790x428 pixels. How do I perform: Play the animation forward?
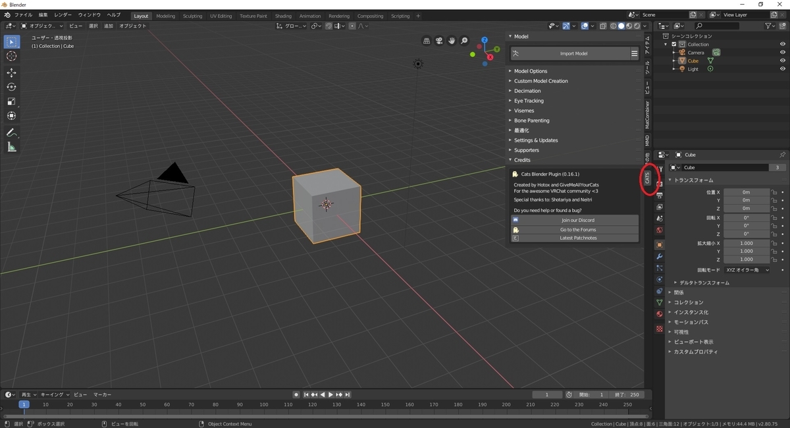point(330,394)
